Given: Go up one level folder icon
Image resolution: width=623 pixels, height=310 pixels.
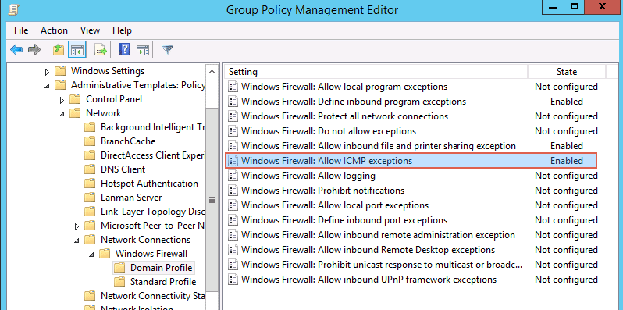Looking at the screenshot, I should 59,50.
